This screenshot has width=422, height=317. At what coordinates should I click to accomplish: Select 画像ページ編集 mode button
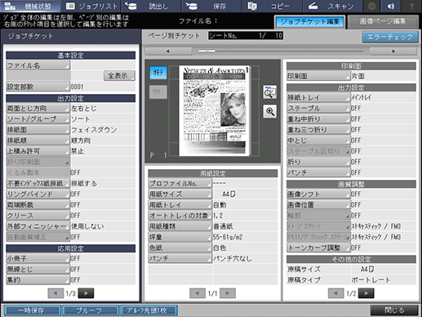point(383,22)
